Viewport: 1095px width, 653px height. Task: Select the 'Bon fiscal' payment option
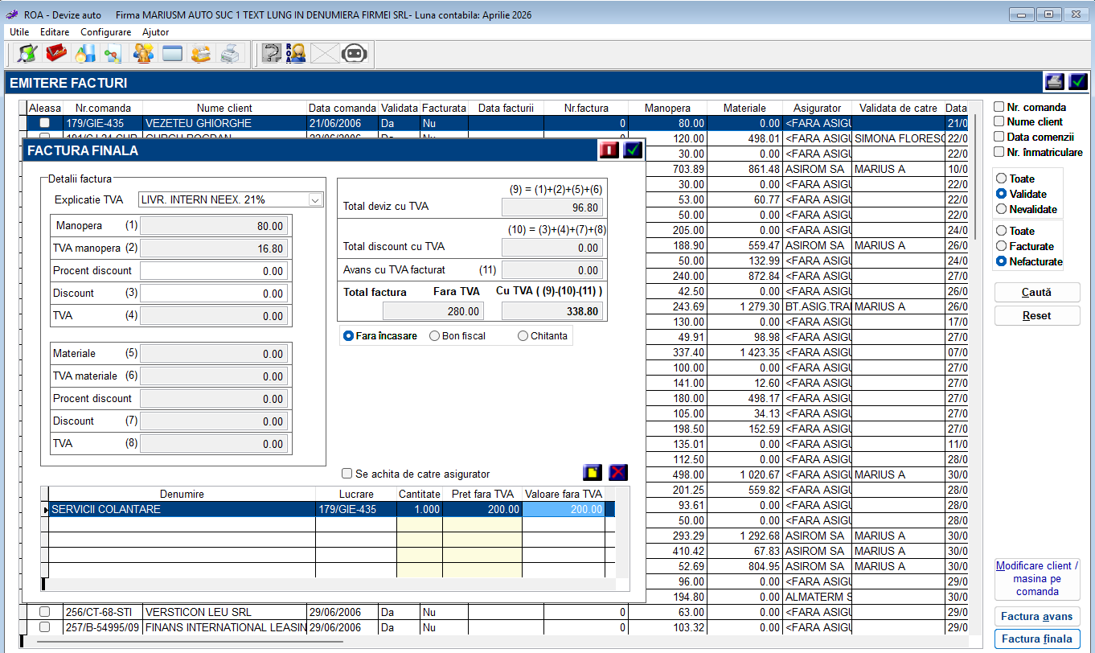(435, 336)
